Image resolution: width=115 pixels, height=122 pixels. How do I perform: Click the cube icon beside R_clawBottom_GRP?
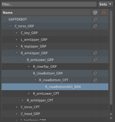pyautogui.click(x=95, y=73)
